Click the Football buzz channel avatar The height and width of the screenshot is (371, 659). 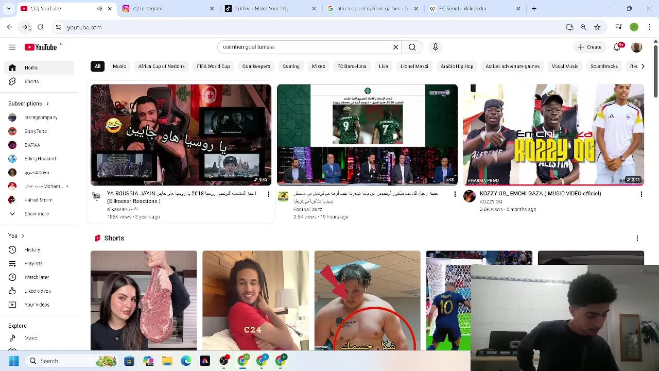coord(283,196)
